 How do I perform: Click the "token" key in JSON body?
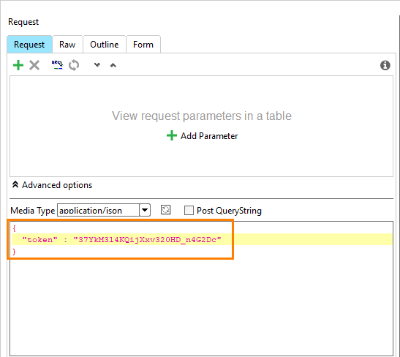pyautogui.click(x=39, y=240)
